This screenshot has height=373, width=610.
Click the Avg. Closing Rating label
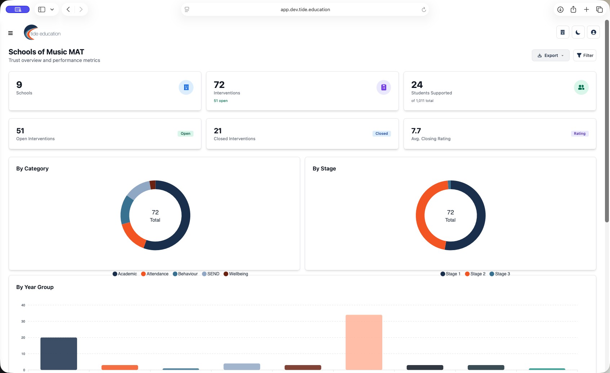431,139
